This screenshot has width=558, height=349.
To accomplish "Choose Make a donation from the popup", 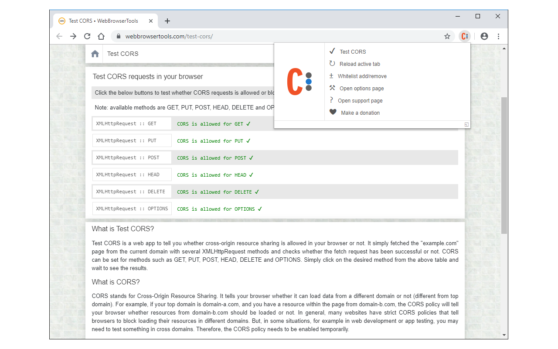I will click(360, 113).
